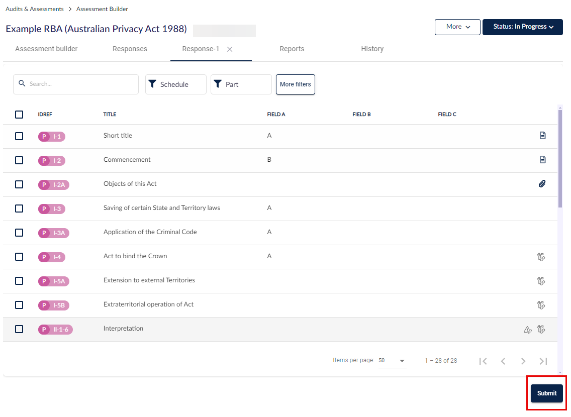Tick the Extension to external Territories checkbox

coord(19,281)
